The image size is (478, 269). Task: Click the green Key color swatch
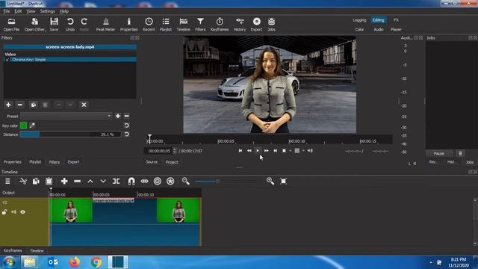click(x=23, y=126)
